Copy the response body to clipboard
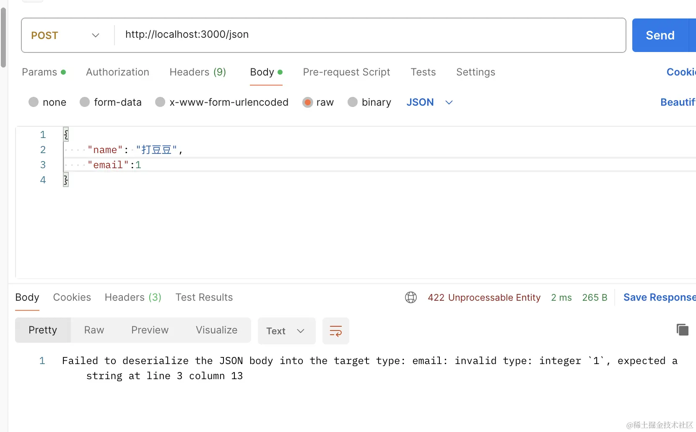Screen dimensions: 696x432 tap(683, 330)
